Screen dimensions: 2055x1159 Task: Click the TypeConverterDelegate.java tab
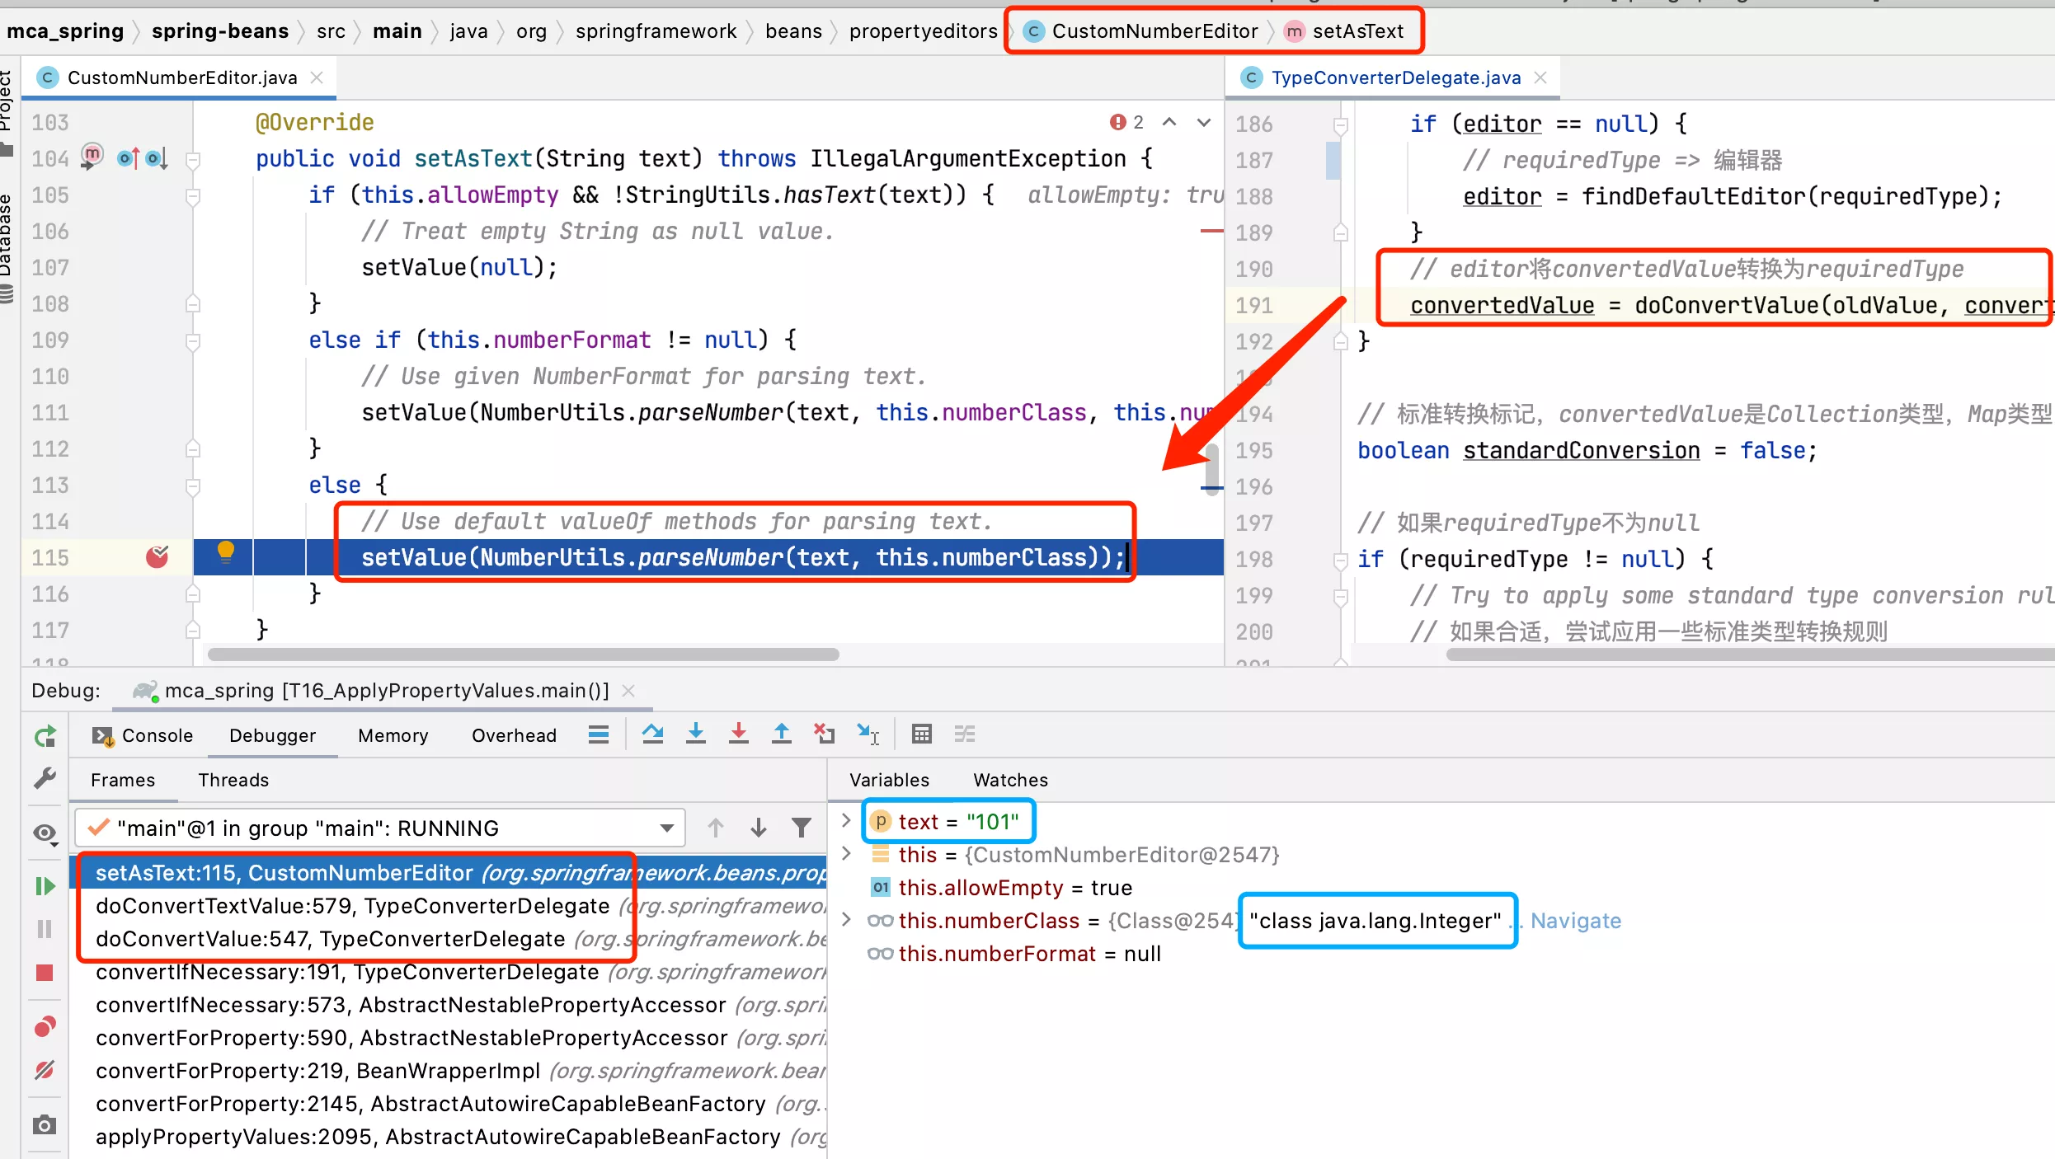[x=1396, y=76]
